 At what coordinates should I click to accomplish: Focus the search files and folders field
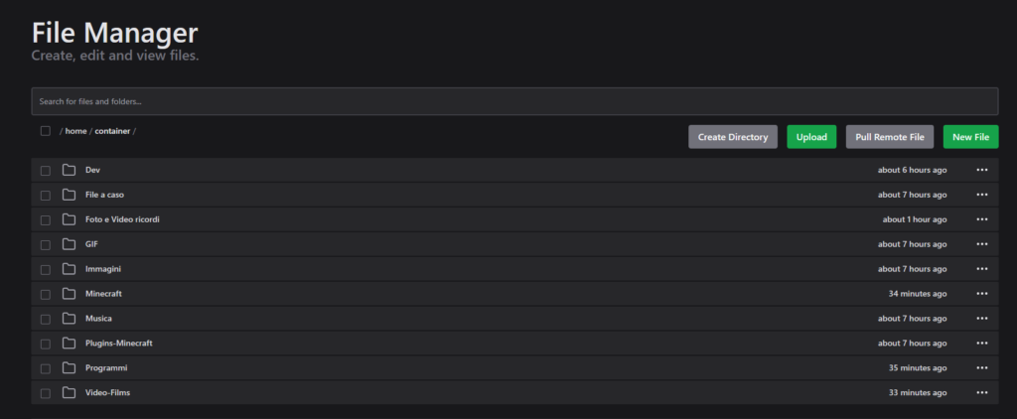coord(514,101)
